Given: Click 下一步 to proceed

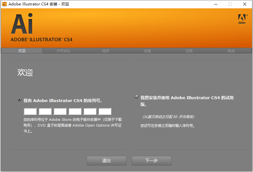Looking at the screenshot, I should (x=152, y=161).
